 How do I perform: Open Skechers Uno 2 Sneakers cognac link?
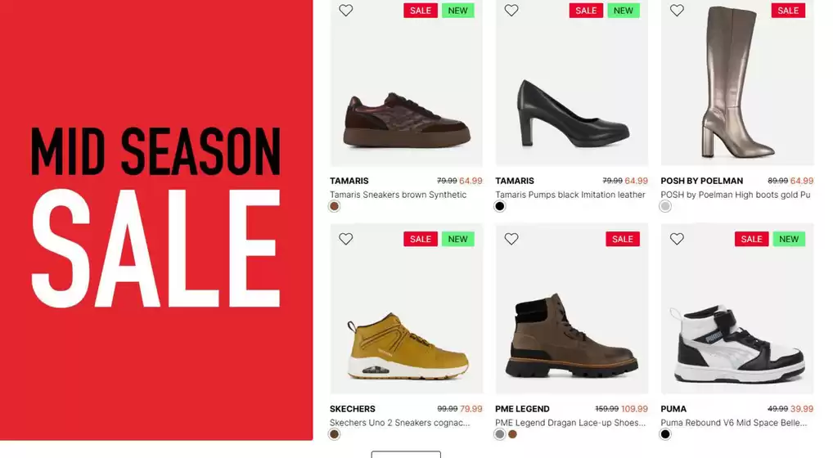[399, 423]
